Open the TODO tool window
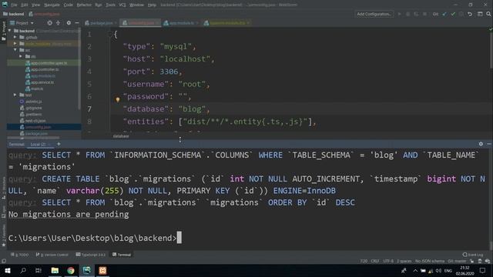493x277 pixels. (20, 255)
